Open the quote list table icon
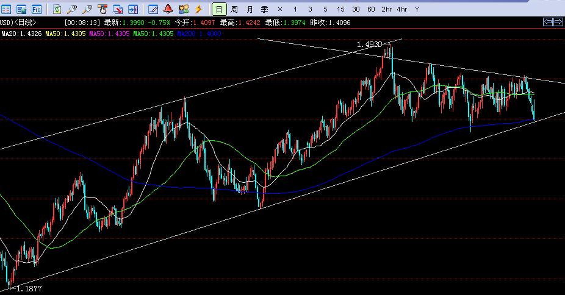The image size is (565, 295). click(6, 9)
